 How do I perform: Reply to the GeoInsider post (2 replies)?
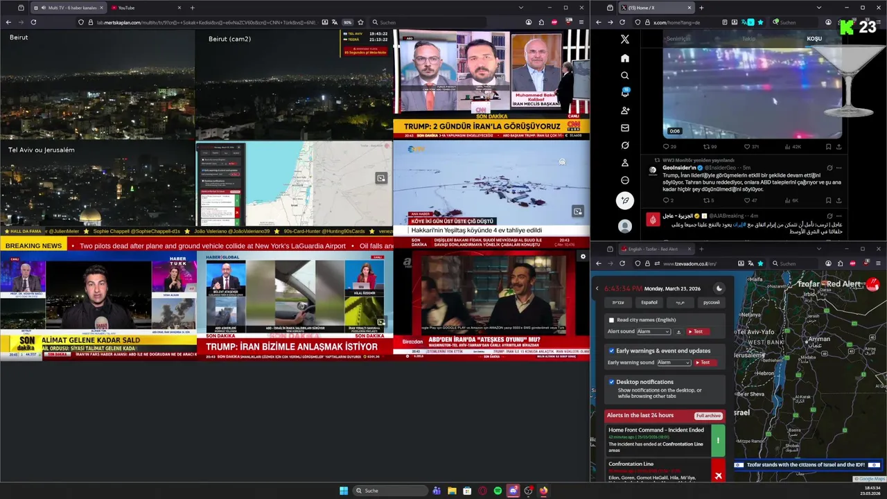click(x=667, y=200)
